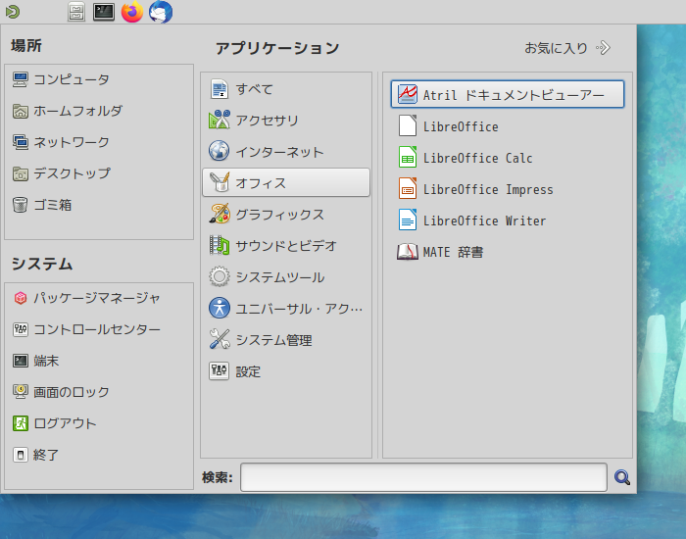Select the システム管理 category
Screen dimensions: 686x539
[286, 340]
